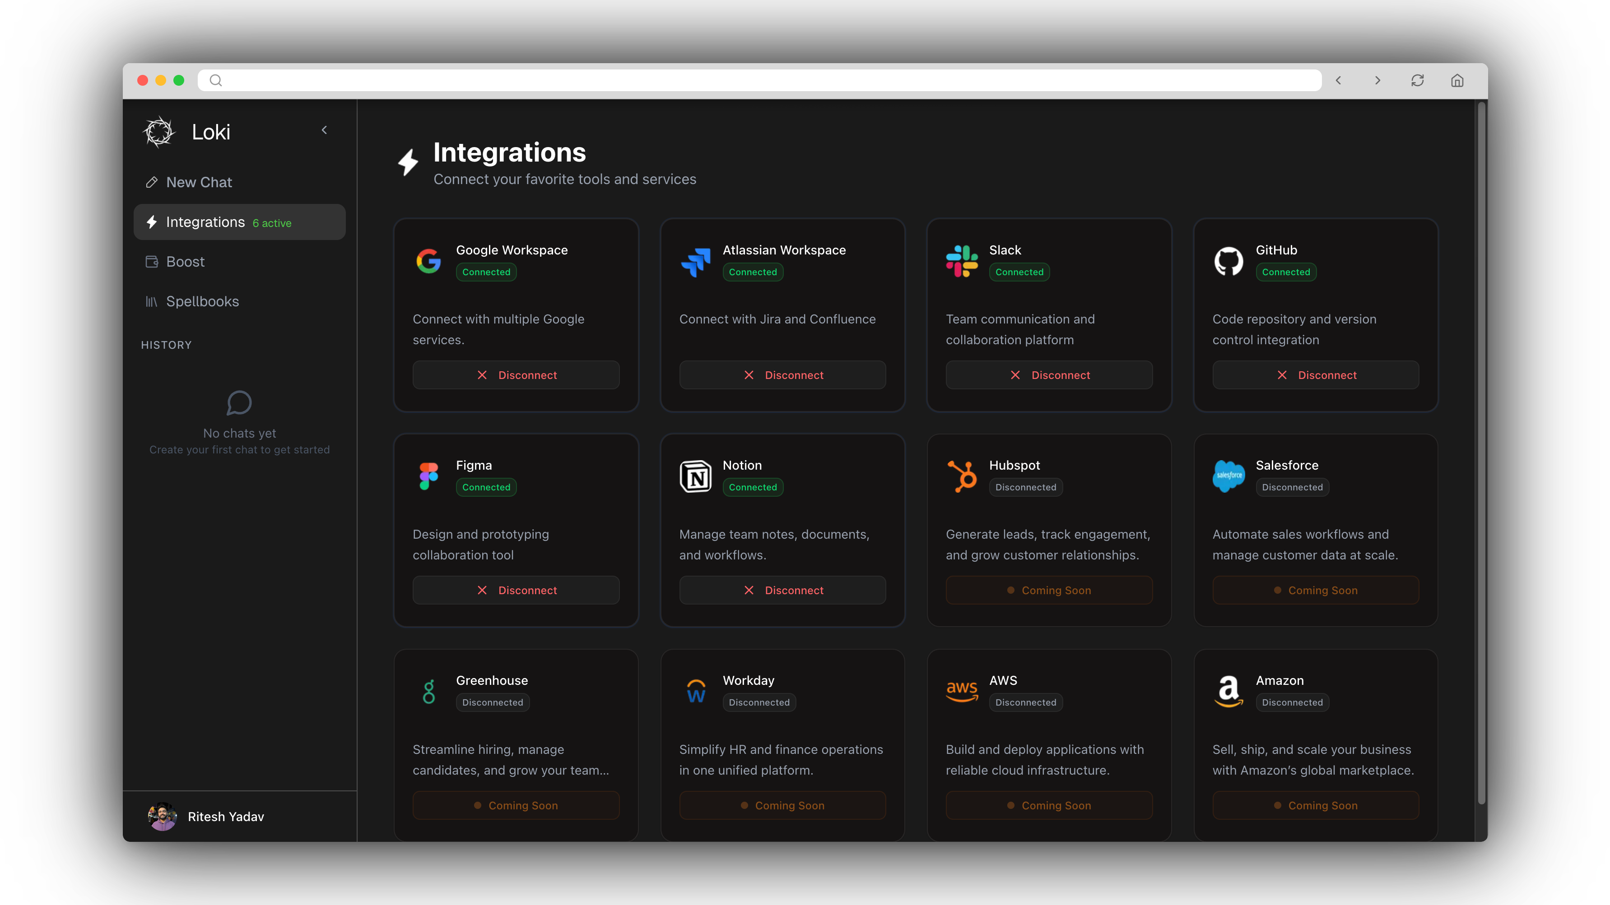Screen dimensions: 1610x905
Task: Click the Salesforce cloud icon
Action: click(1228, 476)
